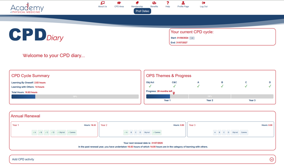Go to the Profile Page icon
Screen dimensions: 284x165
pos(183,3)
